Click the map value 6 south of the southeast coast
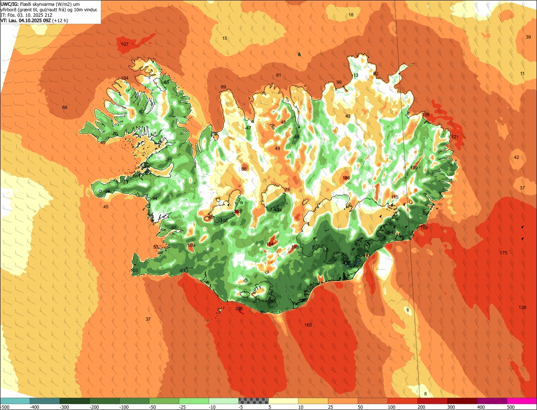Screen dimensions: 537x410 coord(408,310)
